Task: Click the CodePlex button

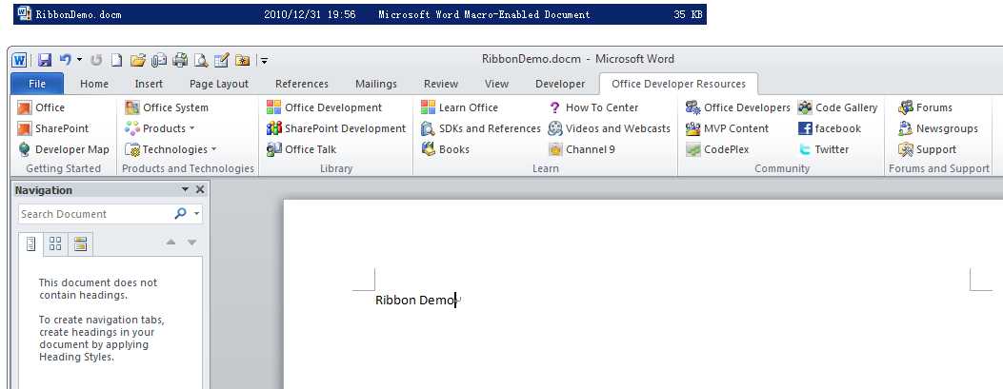Action: (716, 149)
